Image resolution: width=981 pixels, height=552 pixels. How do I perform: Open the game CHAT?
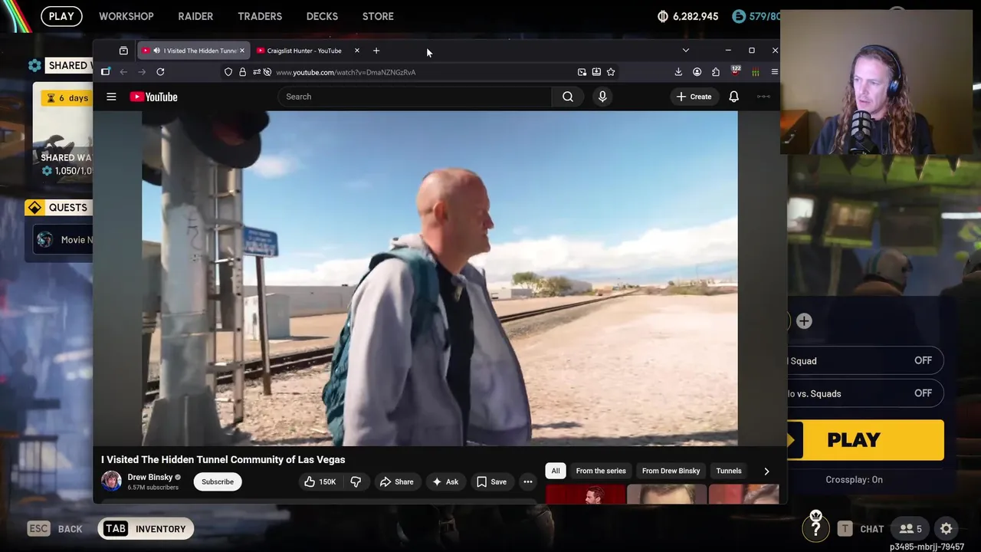(x=861, y=529)
